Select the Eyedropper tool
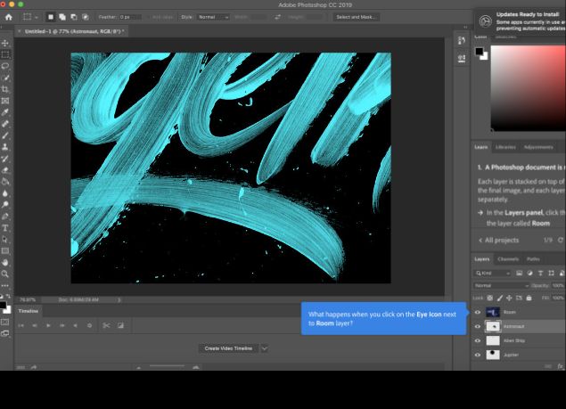Screen dimensions: 566x409 tap(5, 112)
